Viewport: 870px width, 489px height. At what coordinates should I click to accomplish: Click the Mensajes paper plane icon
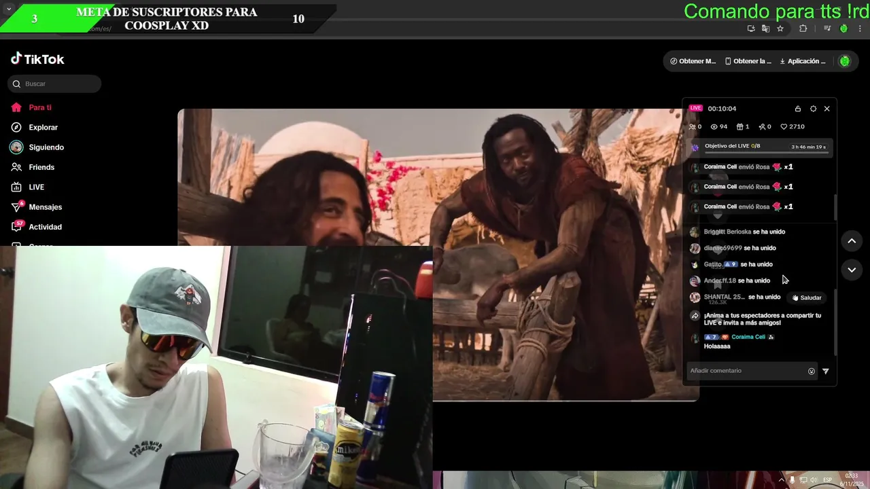pyautogui.click(x=16, y=207)
